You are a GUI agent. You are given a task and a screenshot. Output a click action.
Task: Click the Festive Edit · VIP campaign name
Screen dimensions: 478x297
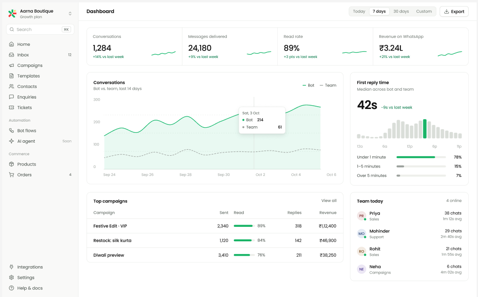[110, 226]
